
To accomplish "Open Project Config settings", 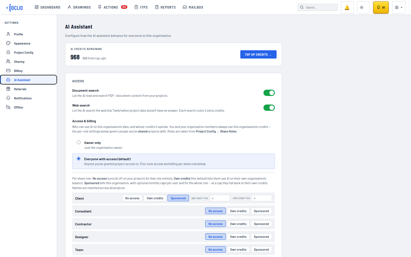I will click(29, 53).
